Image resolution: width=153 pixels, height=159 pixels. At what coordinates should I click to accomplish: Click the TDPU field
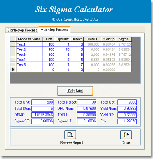click(x=87, y=115)
